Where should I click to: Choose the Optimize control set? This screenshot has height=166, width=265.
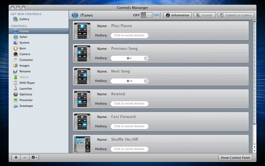pyautogui.click(x=39, y=94)
